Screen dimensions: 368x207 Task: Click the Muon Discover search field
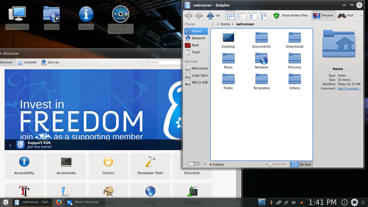click(164, 62)
